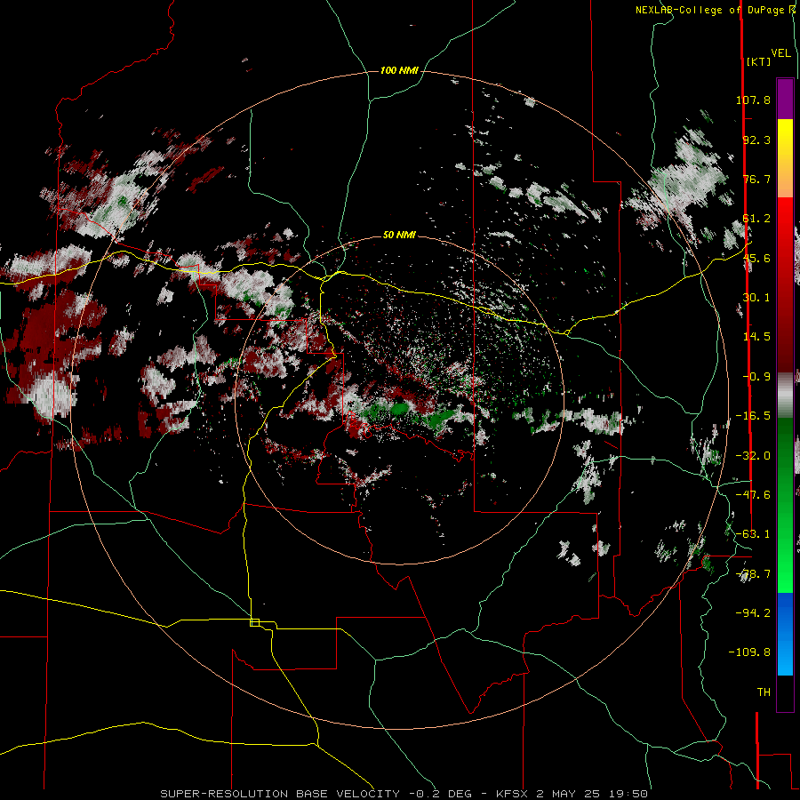Click the square city marker on yellow highway
The width and height of the screenshot is (800, 800).
coord(254,622)
